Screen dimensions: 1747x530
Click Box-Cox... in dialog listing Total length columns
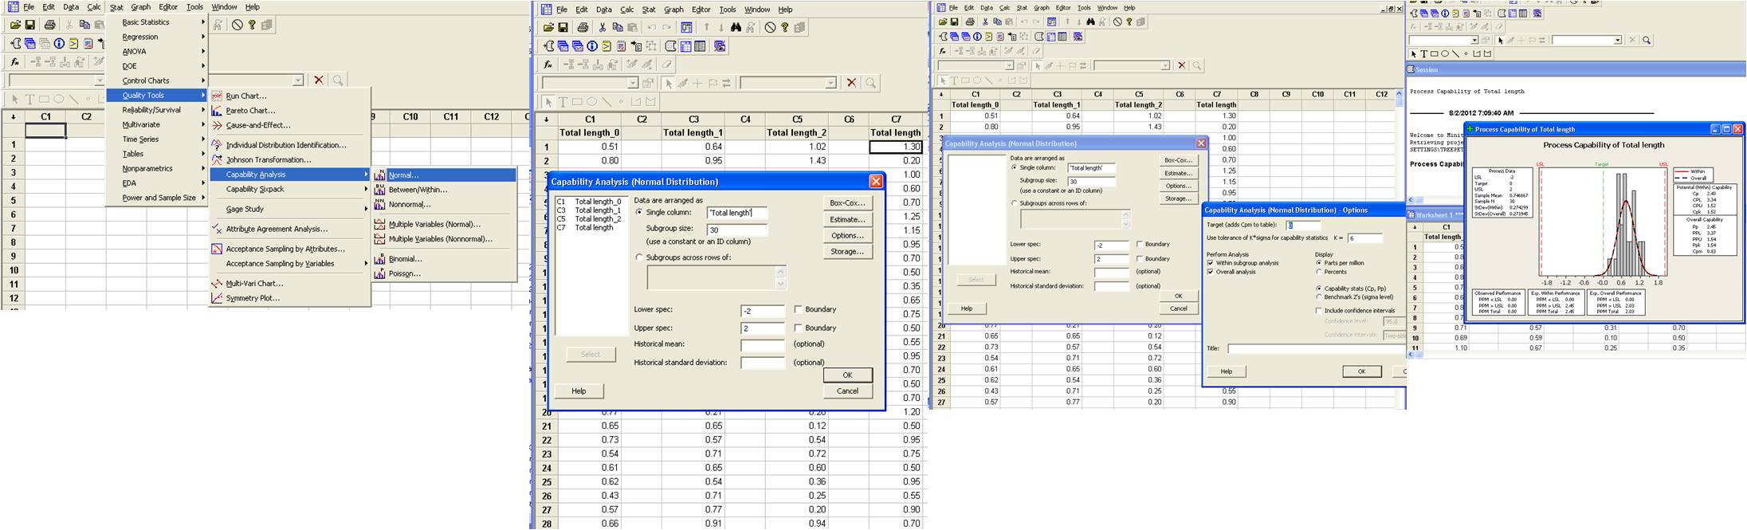click(x=847, y=203)
